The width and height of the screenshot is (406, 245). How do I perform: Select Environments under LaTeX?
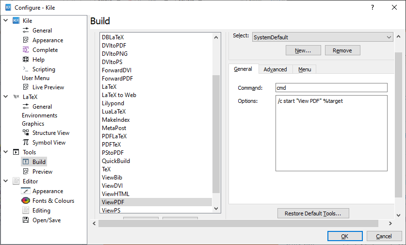point(39,115)
